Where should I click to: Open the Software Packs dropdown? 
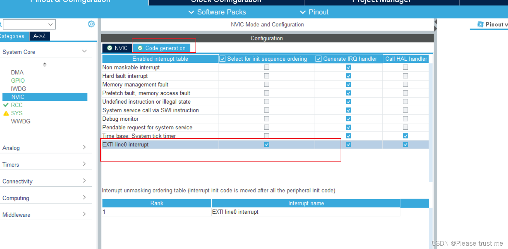click(x=217, y=12)
